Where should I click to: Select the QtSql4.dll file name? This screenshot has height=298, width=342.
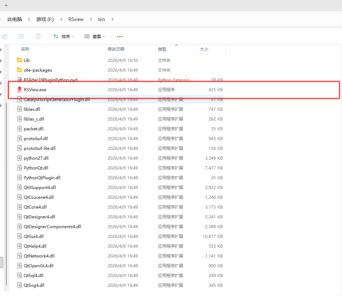point(34,275)
